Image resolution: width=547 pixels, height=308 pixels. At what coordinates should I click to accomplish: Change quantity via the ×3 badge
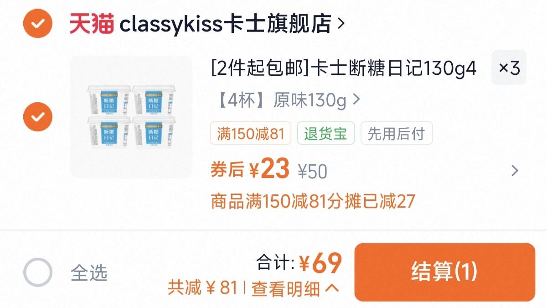509,68
